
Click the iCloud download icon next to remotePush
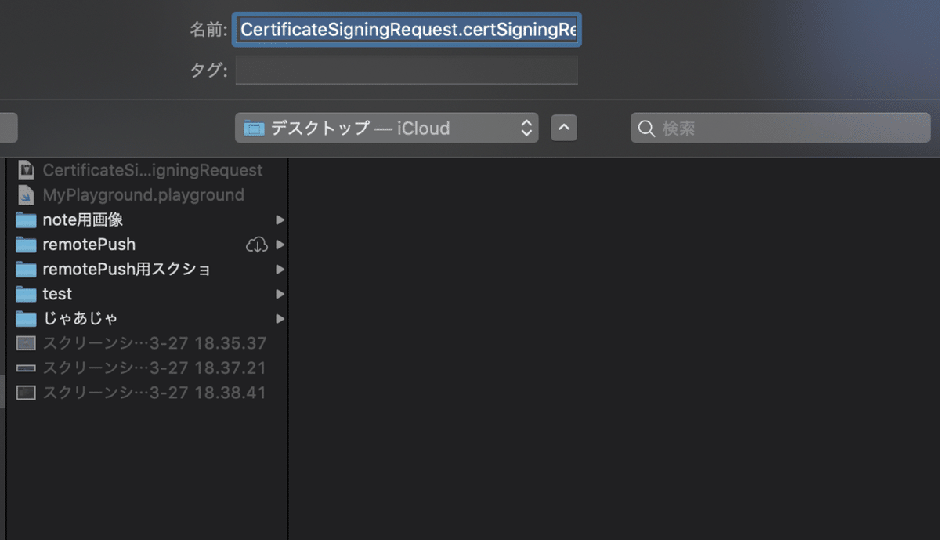pyautogui.click(x=257, y=245)
